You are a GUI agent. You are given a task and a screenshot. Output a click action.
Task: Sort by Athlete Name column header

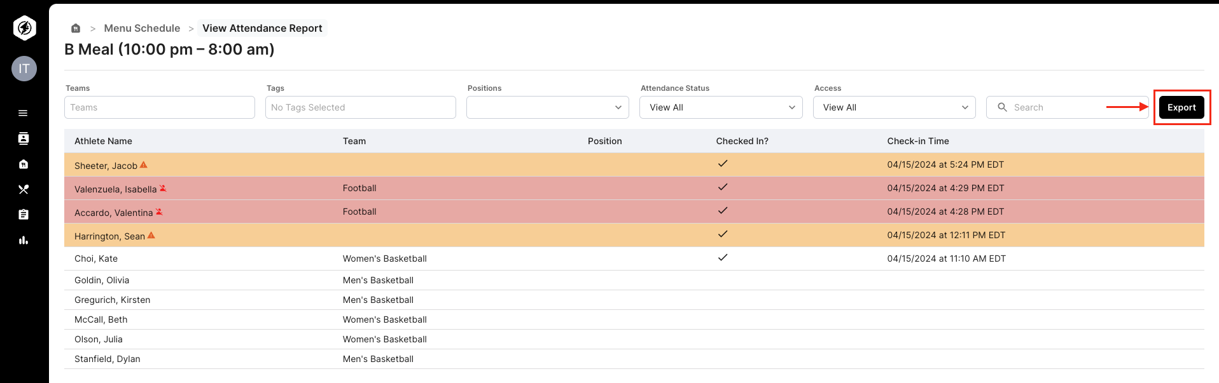(x=103, y=141)
